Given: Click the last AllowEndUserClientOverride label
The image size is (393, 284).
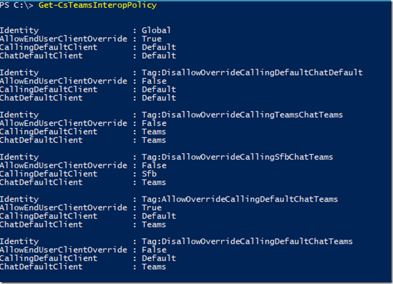Looking at the screenshot, I should [x=63, y=249].
